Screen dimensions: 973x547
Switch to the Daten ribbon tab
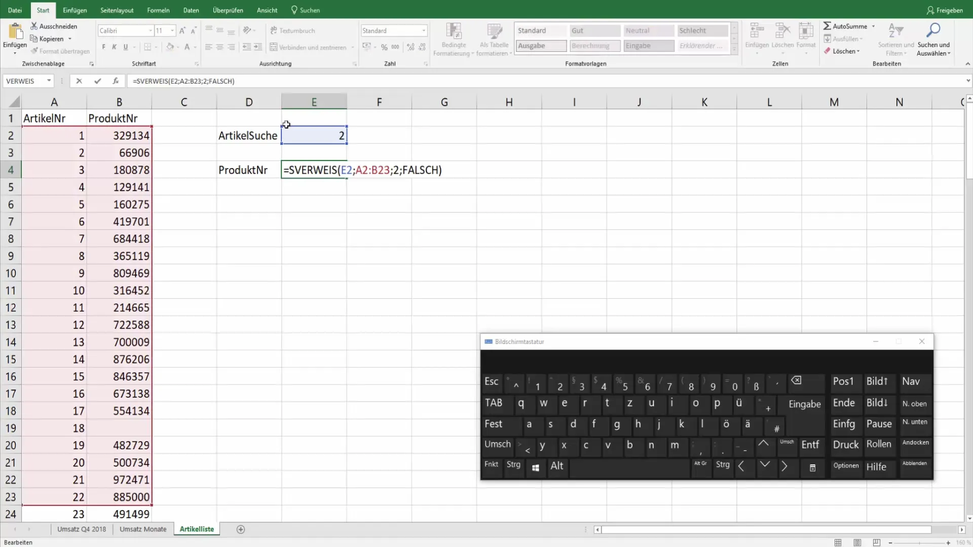click(191, 10)
